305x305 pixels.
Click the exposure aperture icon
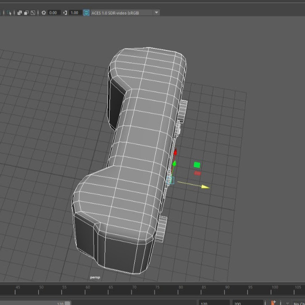point(44,13)
